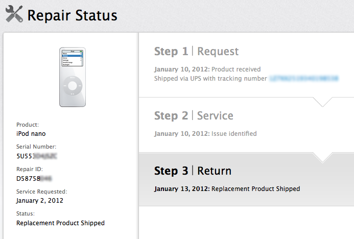Click the January 2, 2012 service requested date
The image size is (354, 239).
pyautogui.click(x=40, y=201)
